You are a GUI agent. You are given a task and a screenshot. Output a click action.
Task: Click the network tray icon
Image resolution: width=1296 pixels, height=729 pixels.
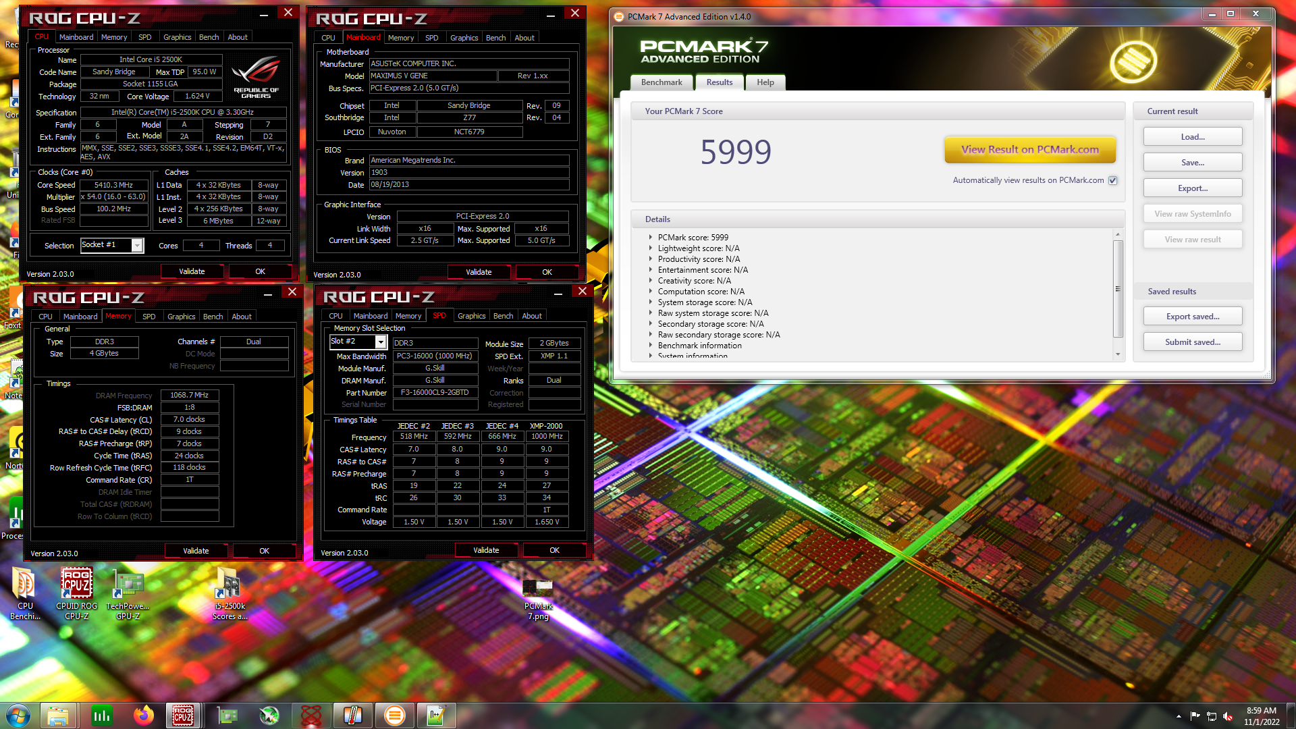1212,716
